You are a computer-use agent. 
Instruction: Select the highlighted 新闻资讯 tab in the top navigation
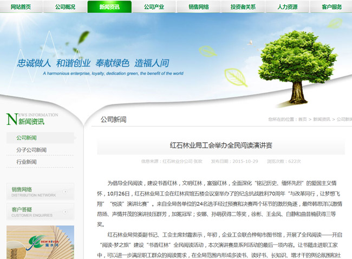pyautogui.click(x=108, y=7)
